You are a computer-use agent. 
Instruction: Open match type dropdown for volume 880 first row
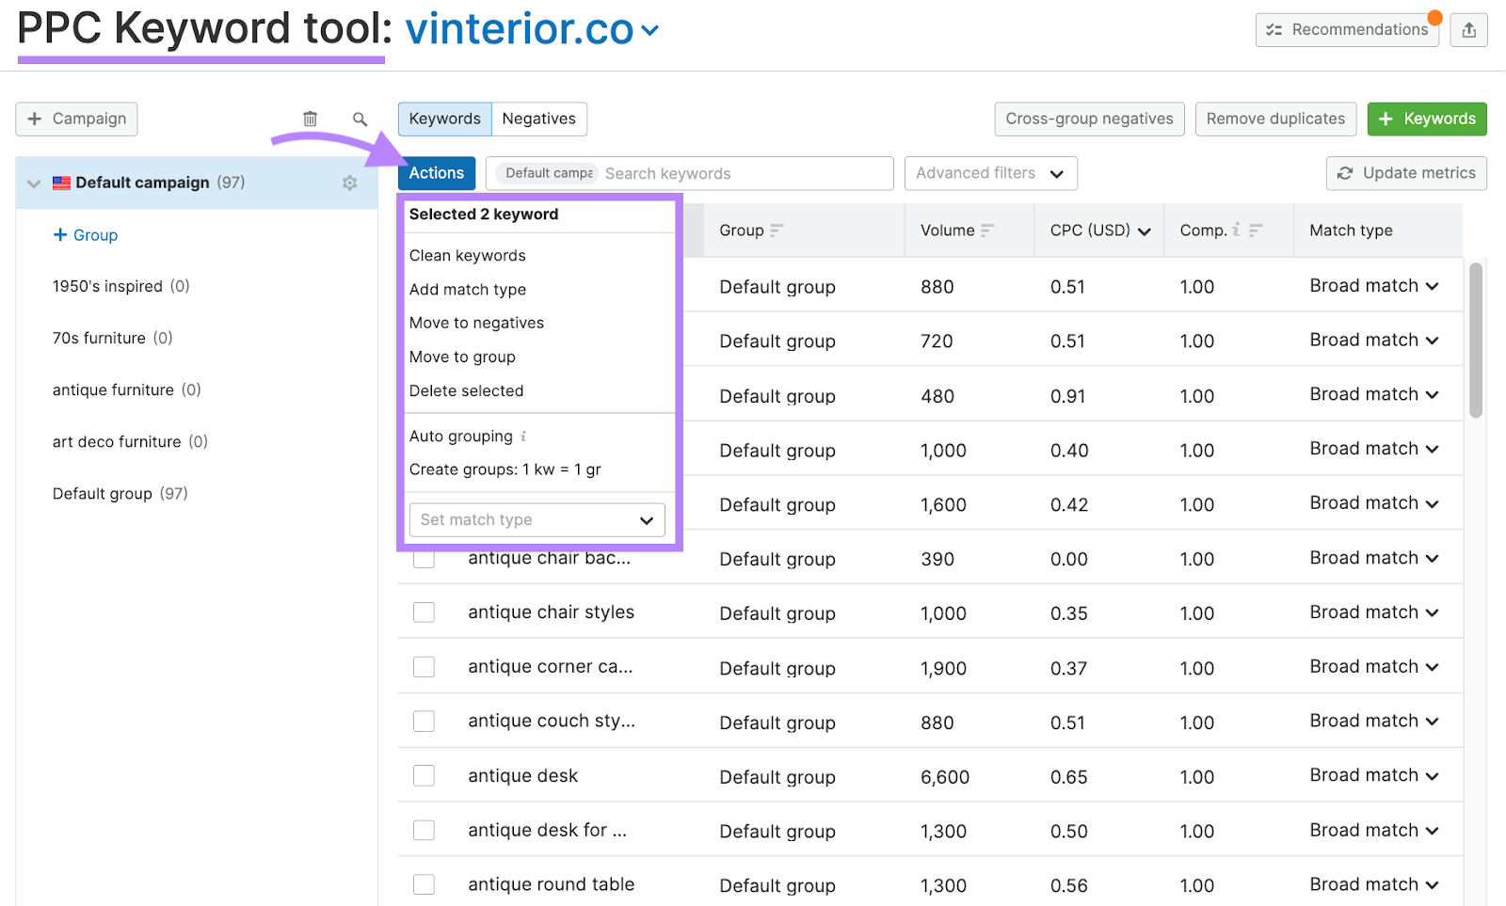pyautogui.click(x=1374, y=285)
